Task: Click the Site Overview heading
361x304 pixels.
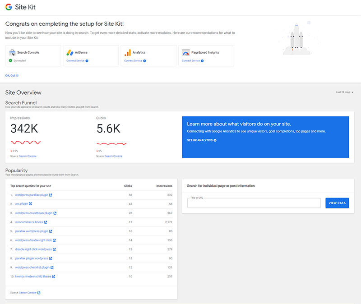Action: [x=23, y=92]
